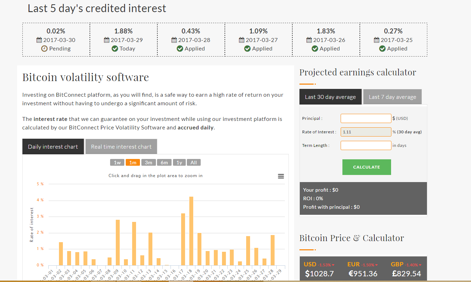Click check icon under 2017-03-27 Applied
This screenshot has width=471, height=282.
coord(247,48)
